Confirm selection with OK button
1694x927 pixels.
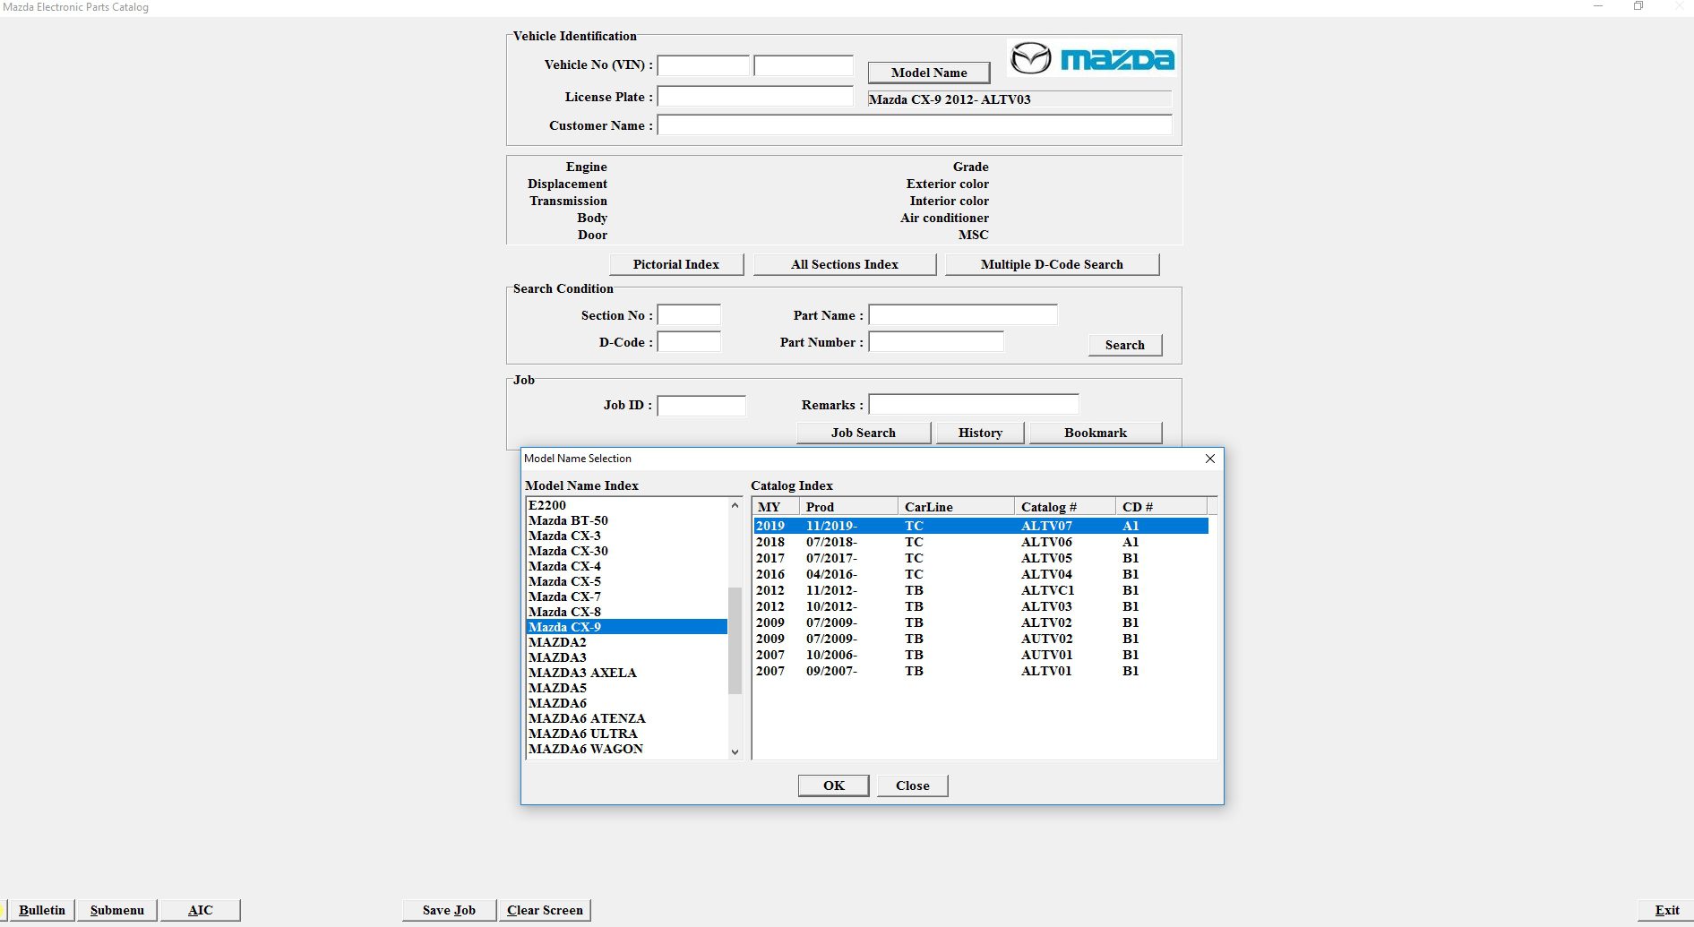click(832, 785)
